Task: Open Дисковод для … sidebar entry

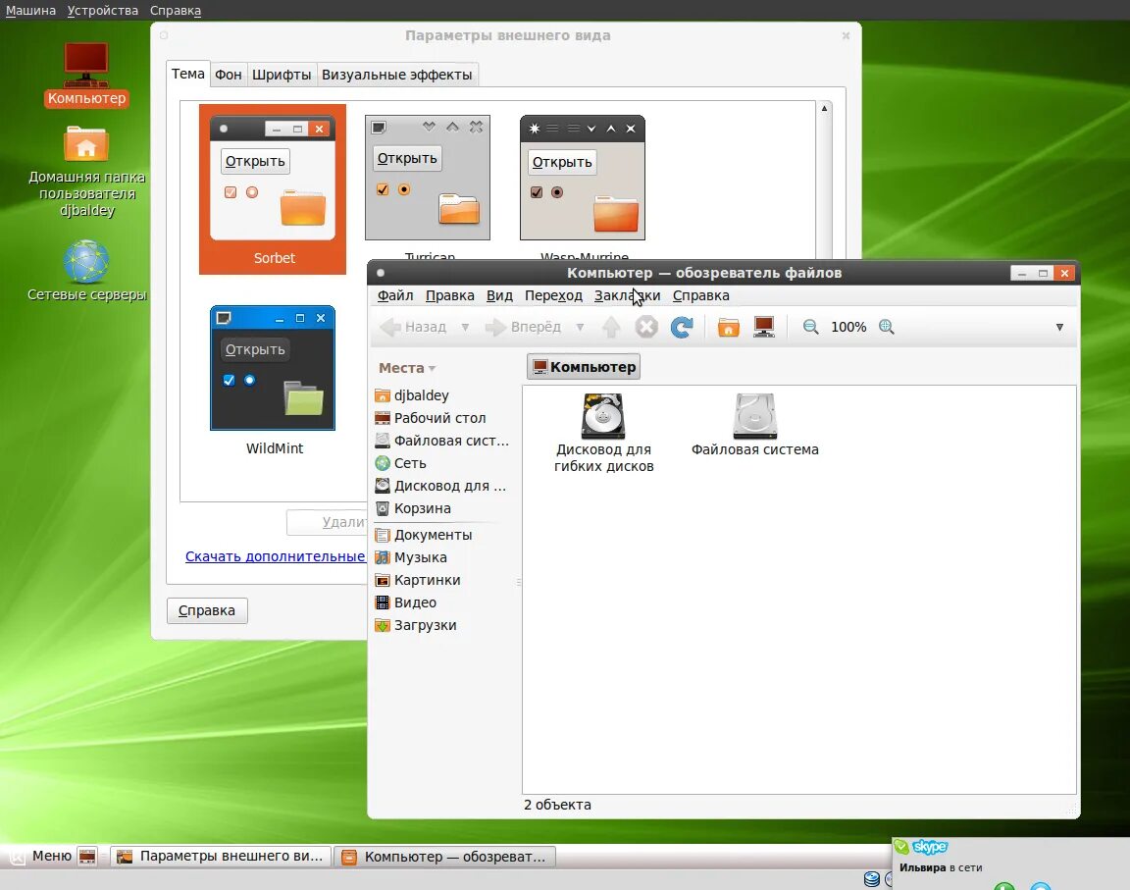Action: coord(441,486)
